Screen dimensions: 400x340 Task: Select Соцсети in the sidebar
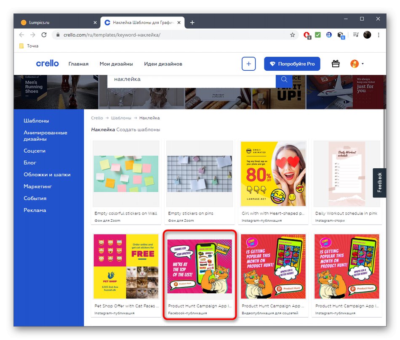pos(35,151)
